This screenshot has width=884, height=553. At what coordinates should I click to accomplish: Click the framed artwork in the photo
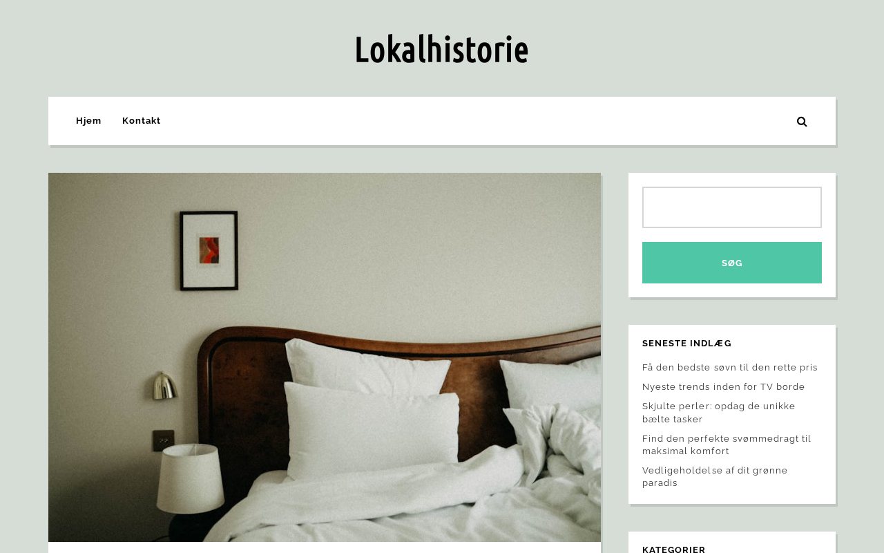209,250
